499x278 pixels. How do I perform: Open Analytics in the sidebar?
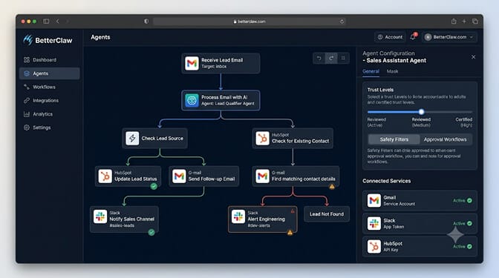tap(49, 114)
